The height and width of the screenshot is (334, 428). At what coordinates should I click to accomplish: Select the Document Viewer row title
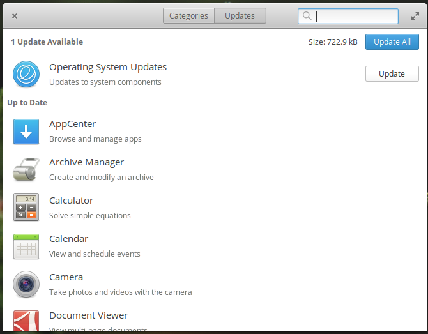[88, 315]
